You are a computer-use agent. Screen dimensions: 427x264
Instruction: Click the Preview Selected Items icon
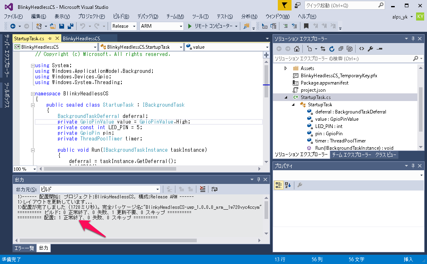379,49
